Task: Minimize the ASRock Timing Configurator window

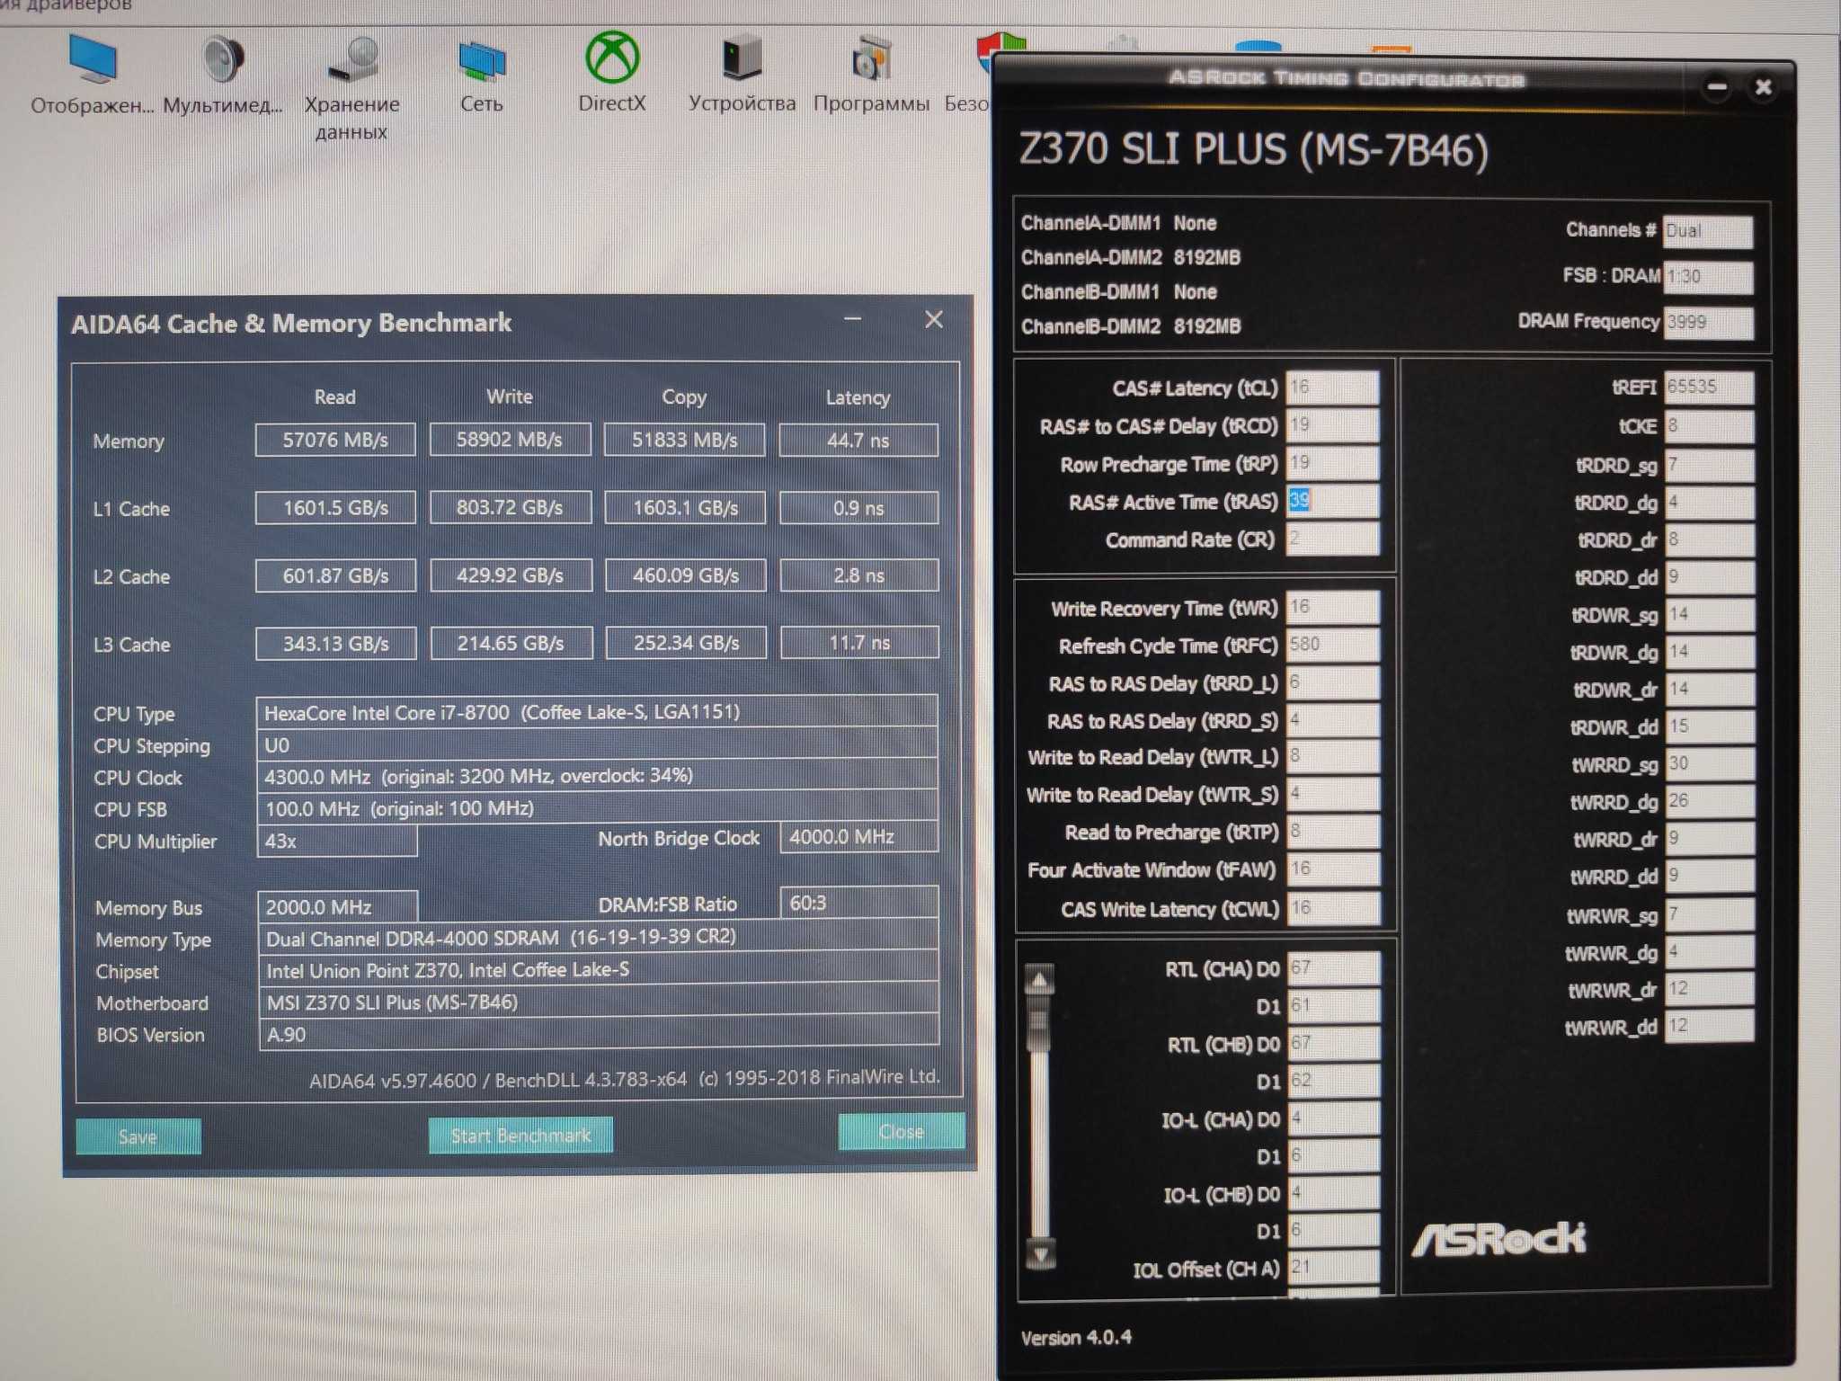Action: coord(1717,87)
